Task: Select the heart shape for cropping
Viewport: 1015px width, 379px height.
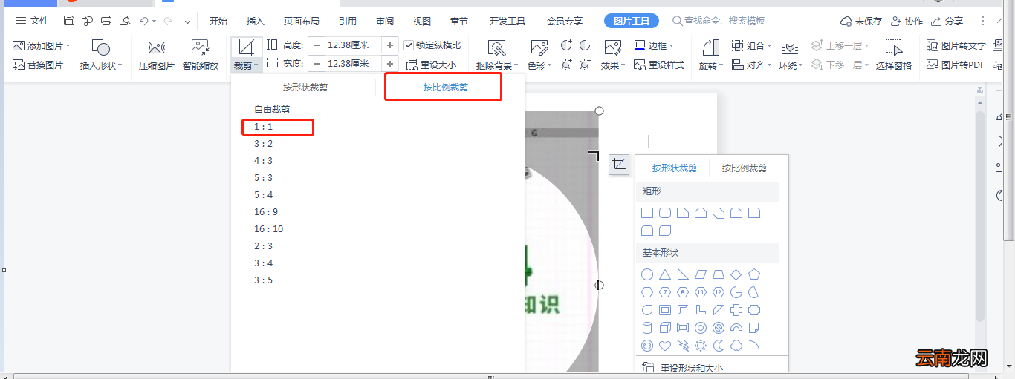Action: [665, 346]
